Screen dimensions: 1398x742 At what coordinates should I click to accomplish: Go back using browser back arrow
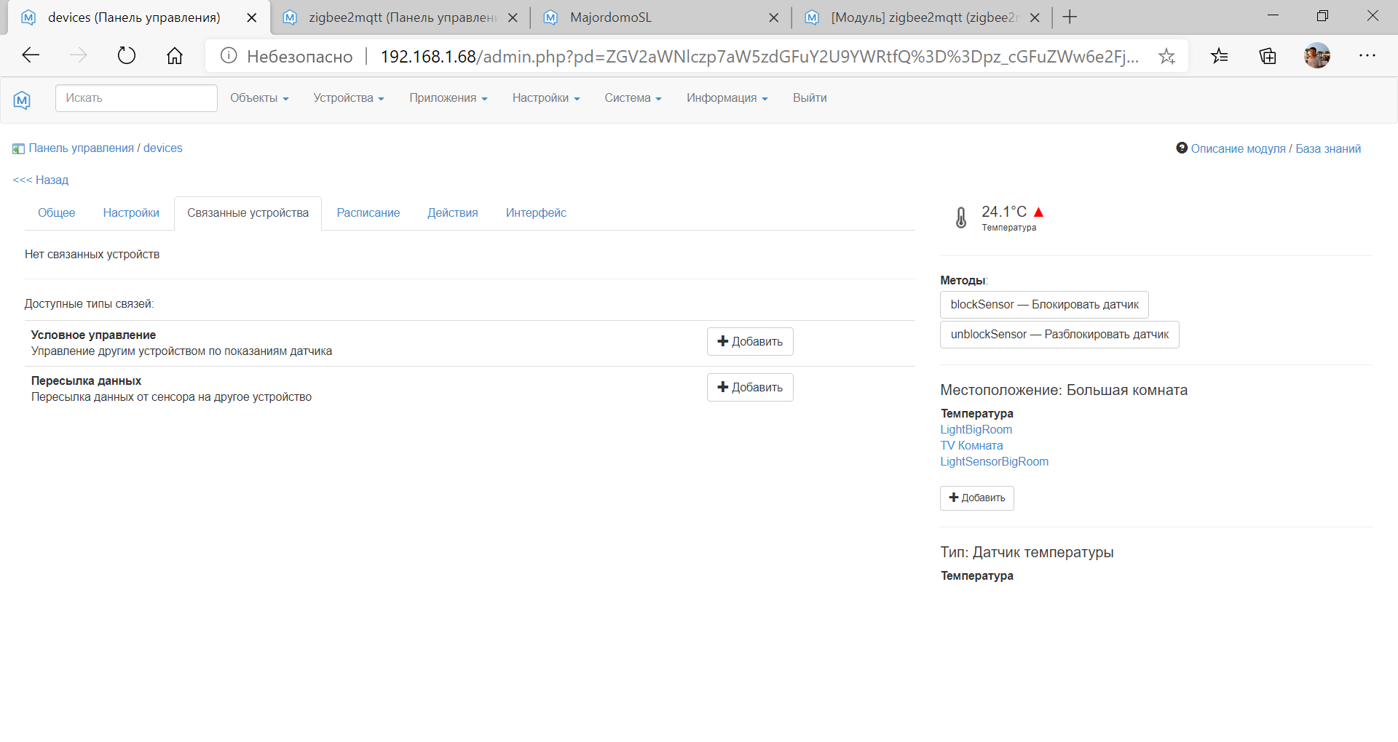(31, 55)
